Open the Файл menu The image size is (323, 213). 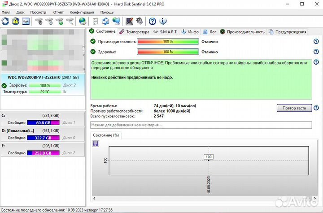coord(6,13)
